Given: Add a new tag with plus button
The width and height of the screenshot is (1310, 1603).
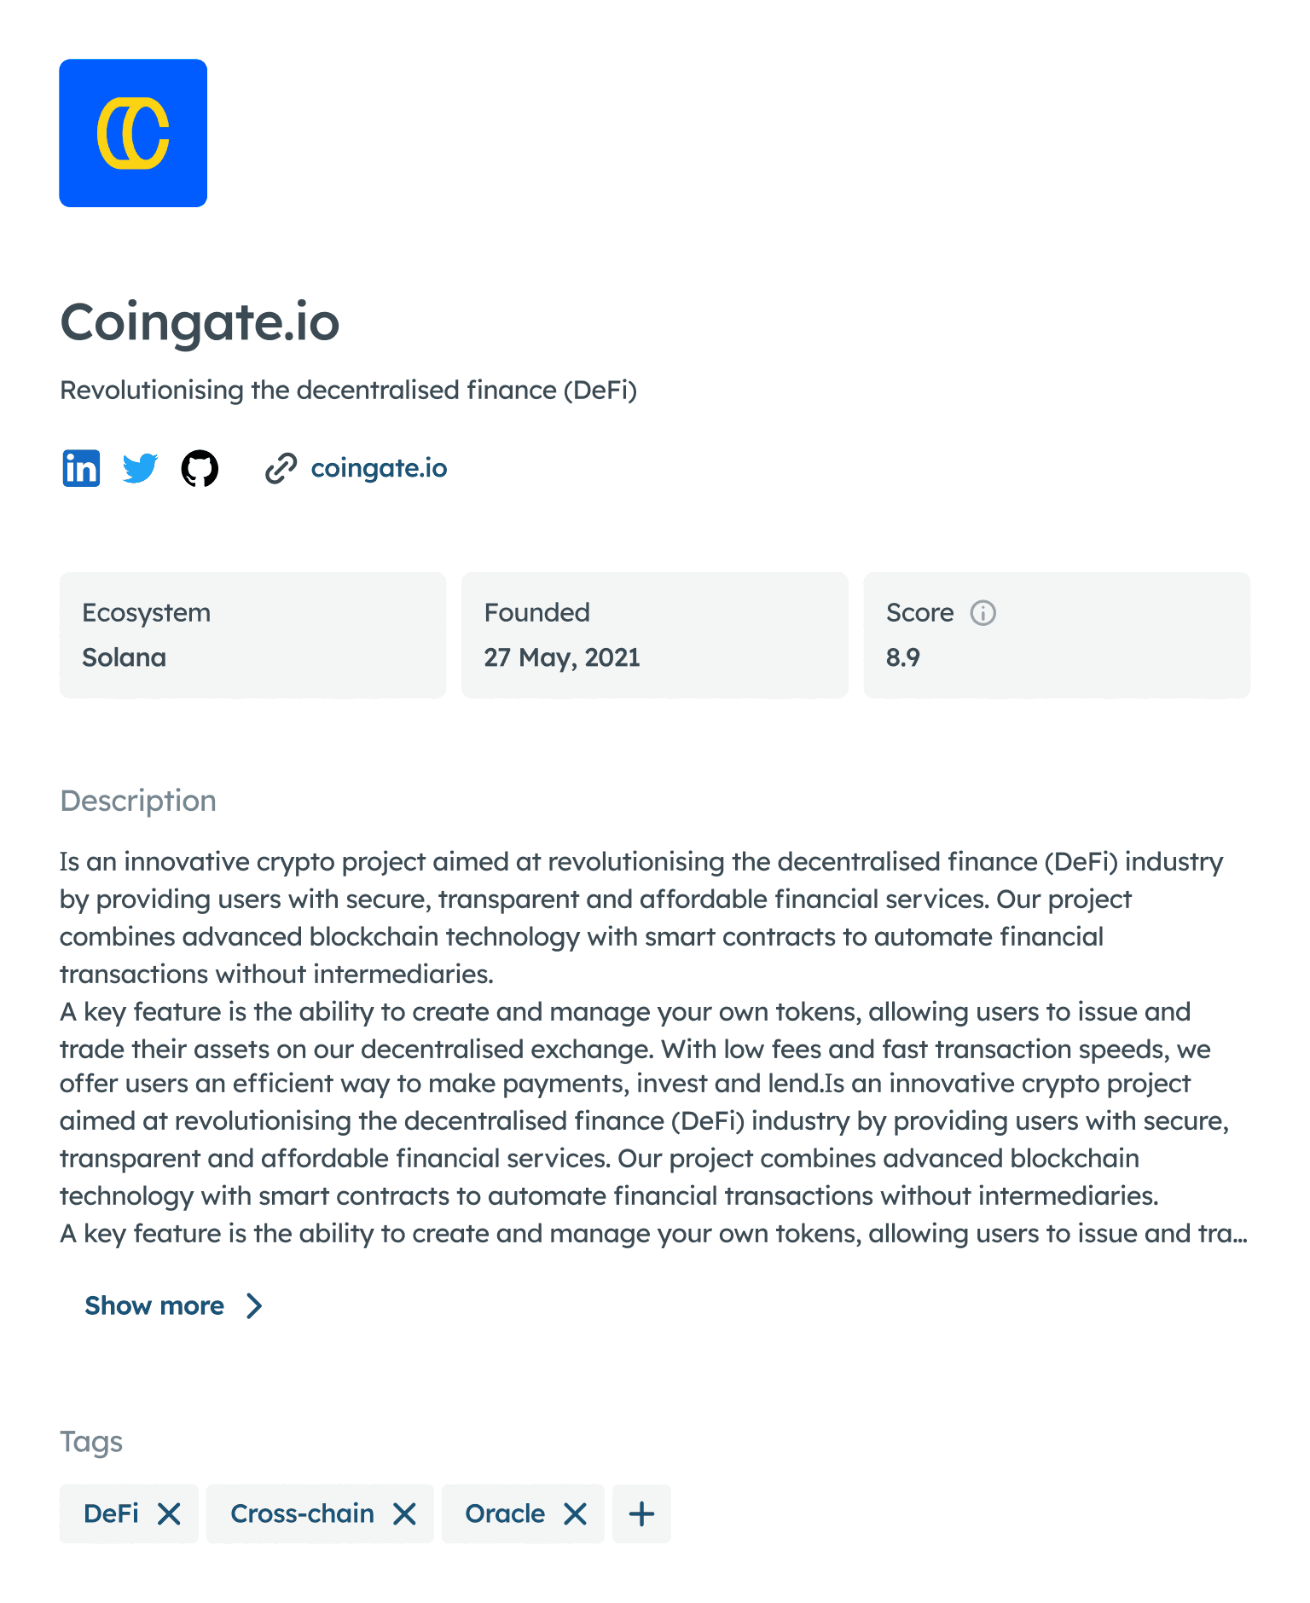Looking at the screenshot, I should tap(641, 1513).
